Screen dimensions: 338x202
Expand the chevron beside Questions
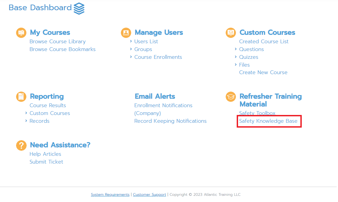[236, 49]
